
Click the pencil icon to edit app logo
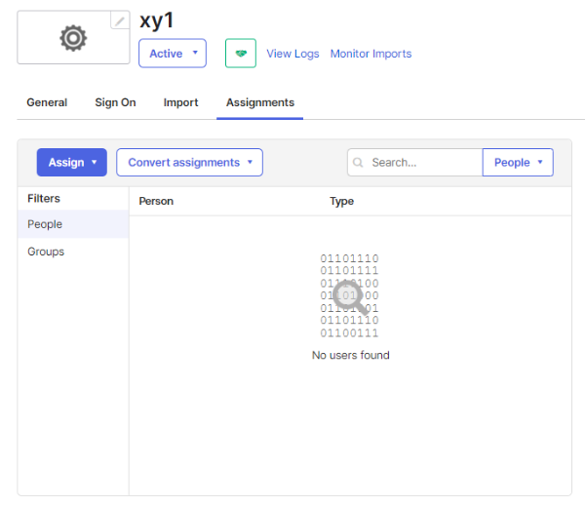[120, 20]
